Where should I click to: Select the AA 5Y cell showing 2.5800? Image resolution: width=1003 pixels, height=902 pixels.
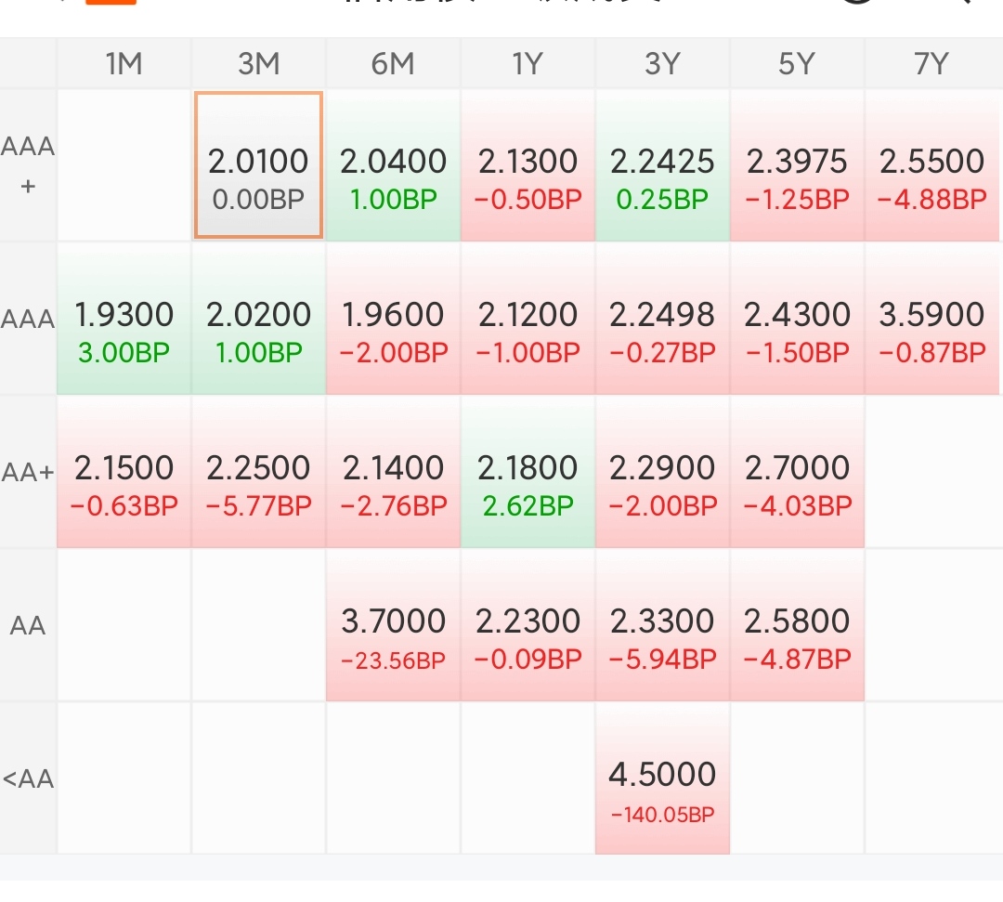click(797, 625)
